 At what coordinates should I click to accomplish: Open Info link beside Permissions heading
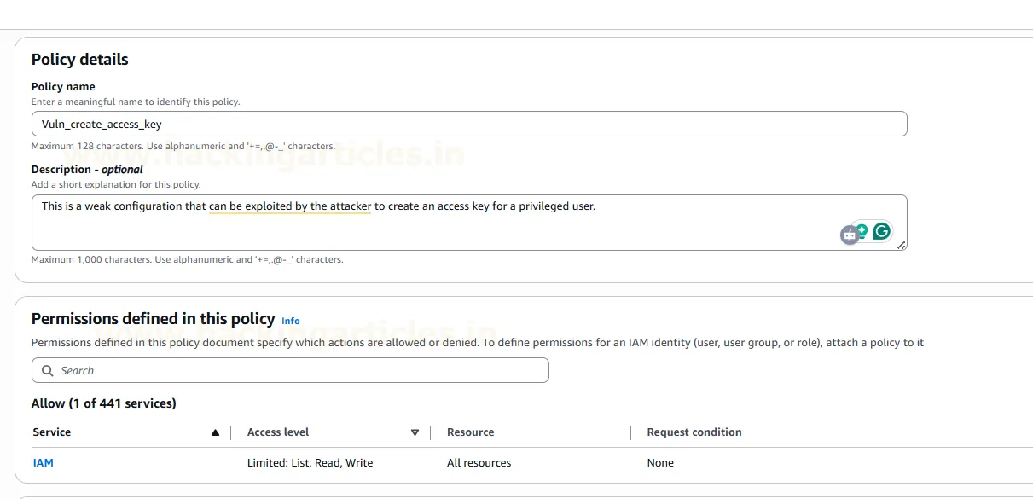click(x=291, y=321)
